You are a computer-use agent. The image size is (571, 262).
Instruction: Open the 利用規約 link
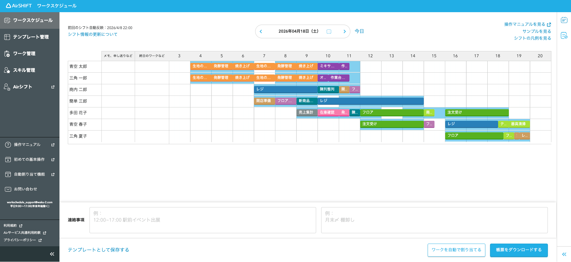13,226
